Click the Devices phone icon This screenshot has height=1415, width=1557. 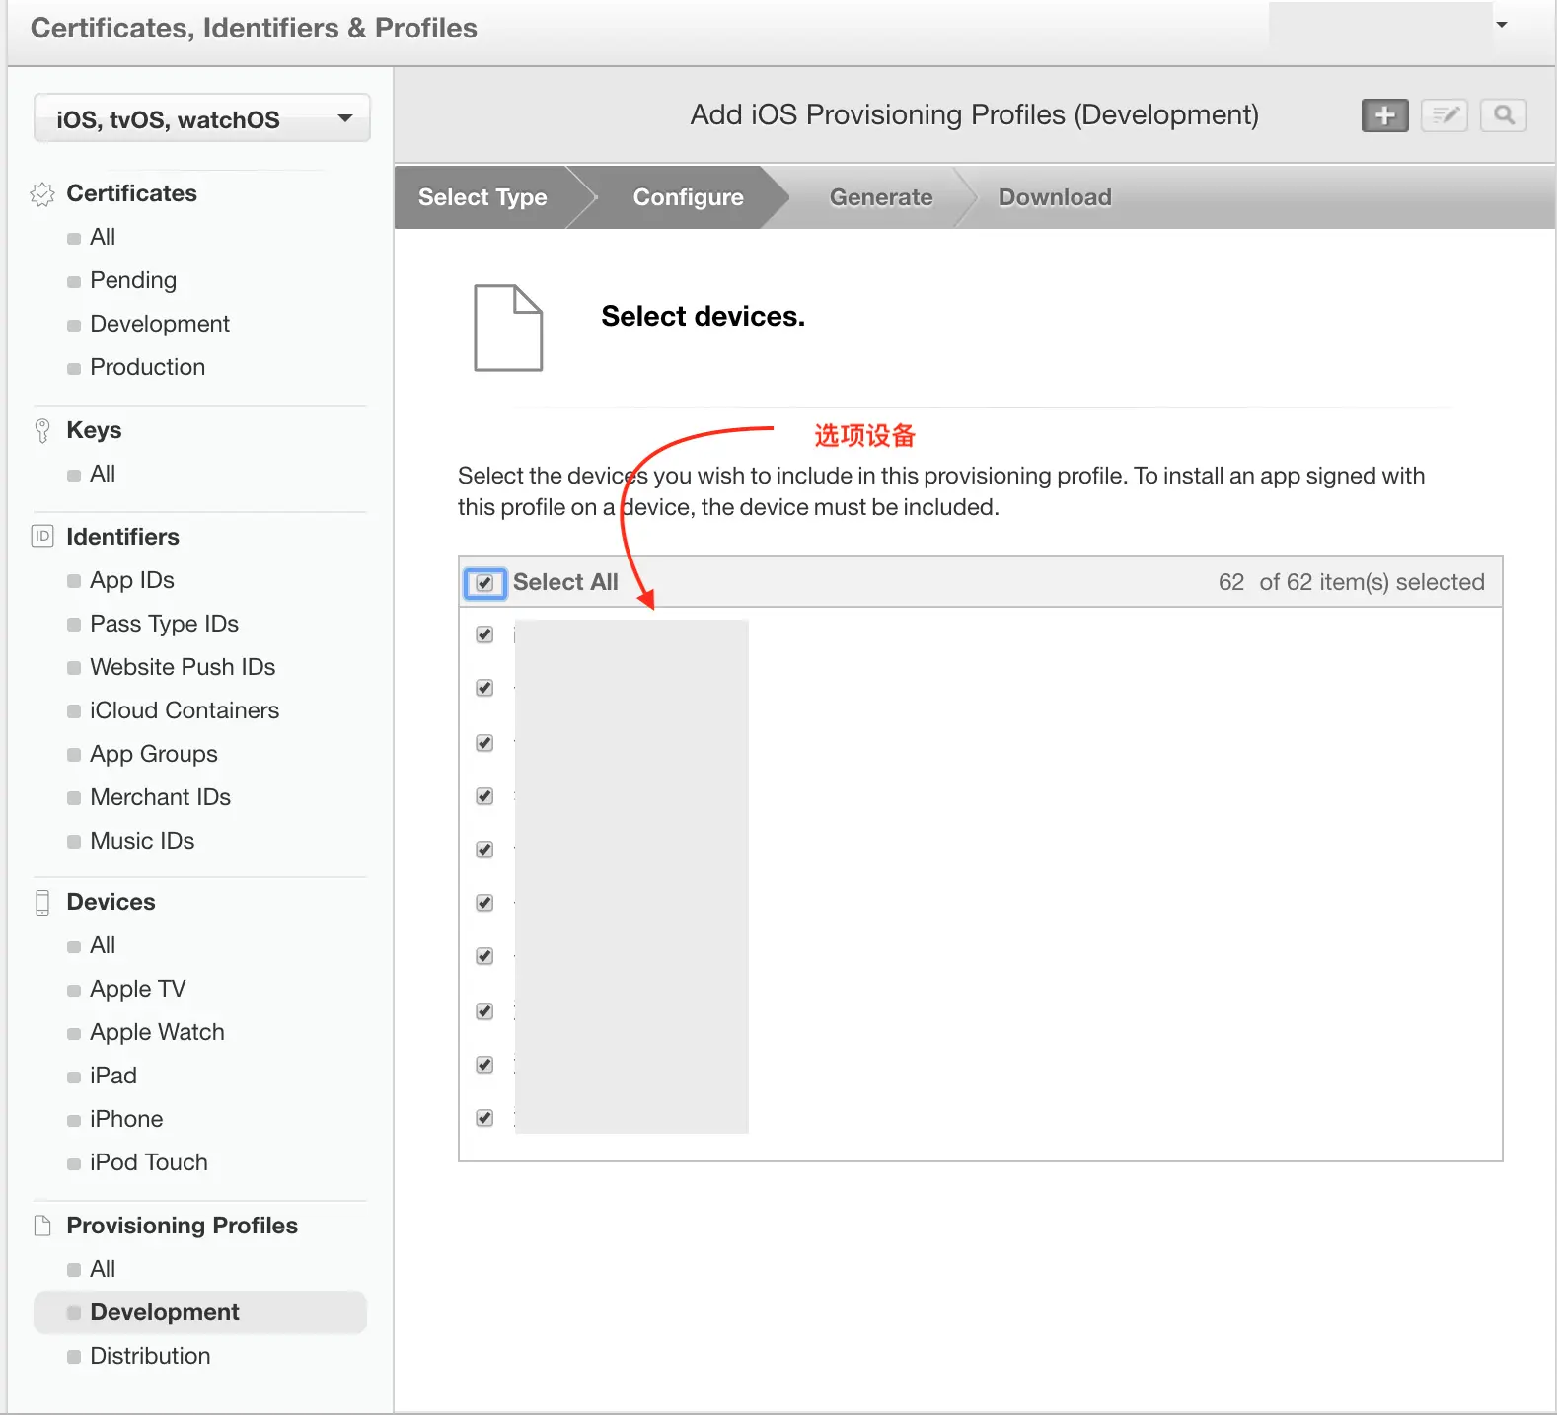(x=42, y=903)
